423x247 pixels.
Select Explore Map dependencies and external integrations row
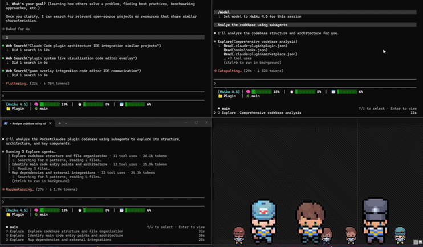point(105,240)
